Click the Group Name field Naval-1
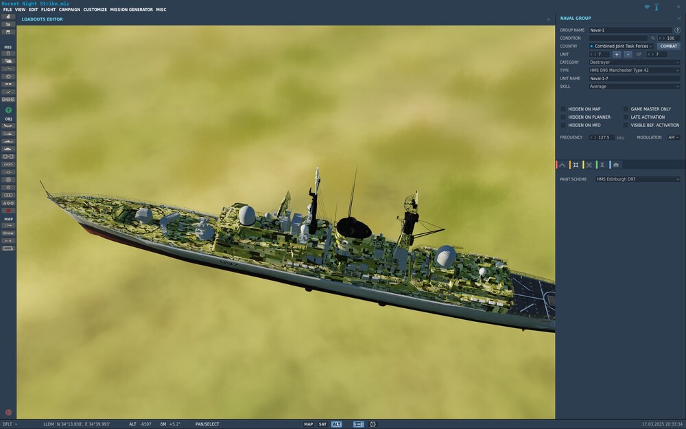The width and height of the screenshot is (686, 429). point(630,30)
